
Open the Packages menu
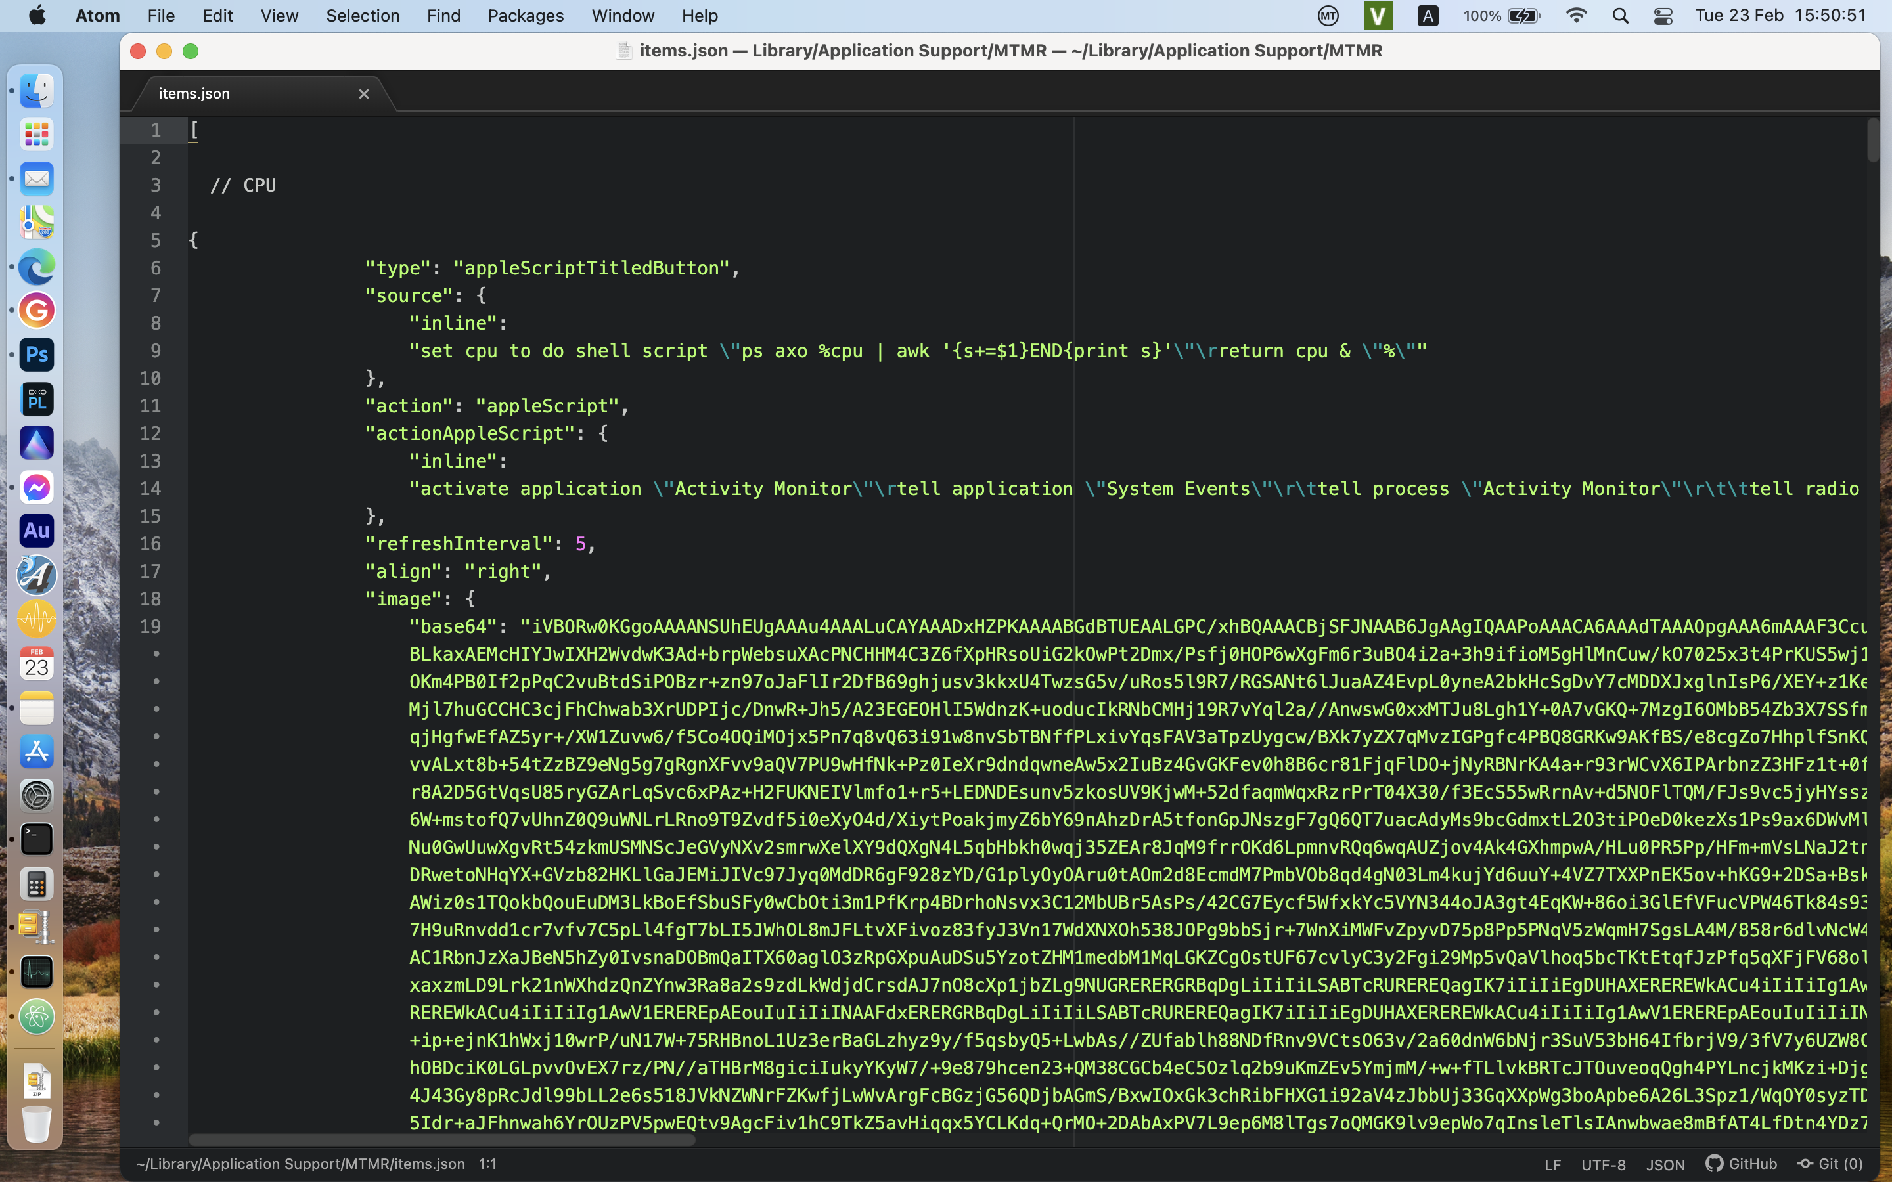[x=526, y=15]
